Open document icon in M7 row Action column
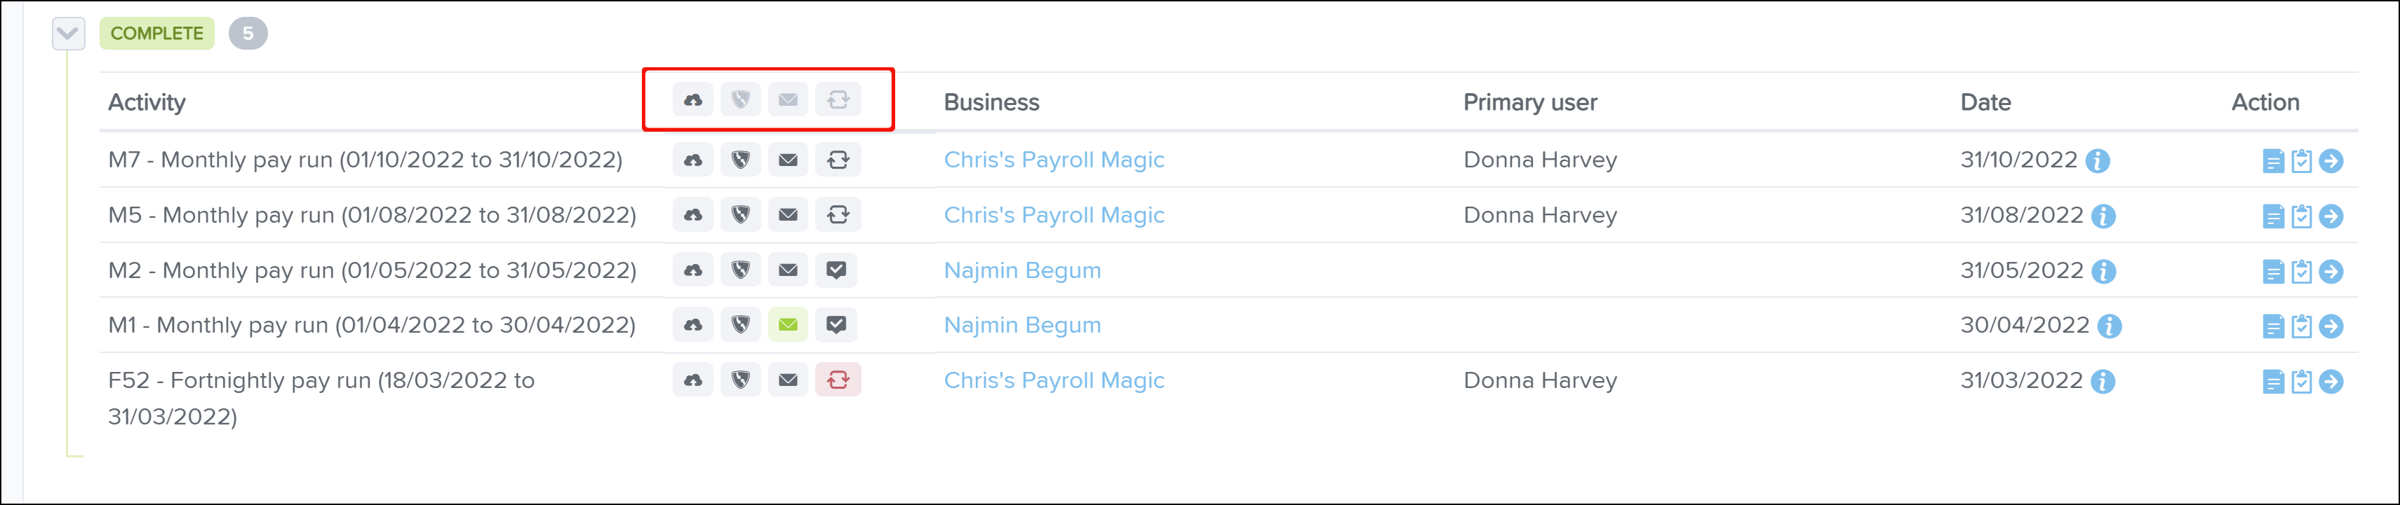 tap(2273, 161)
